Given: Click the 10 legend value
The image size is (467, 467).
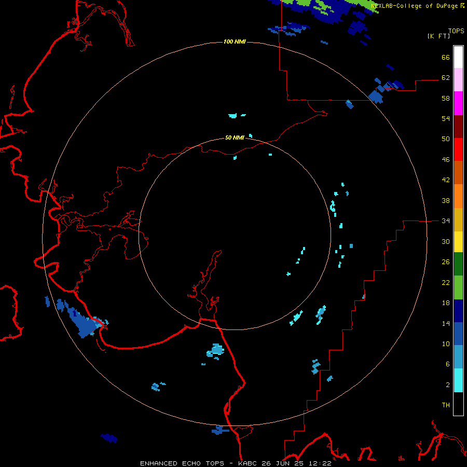Looking at the screenshot, I should tap(446, 344).
